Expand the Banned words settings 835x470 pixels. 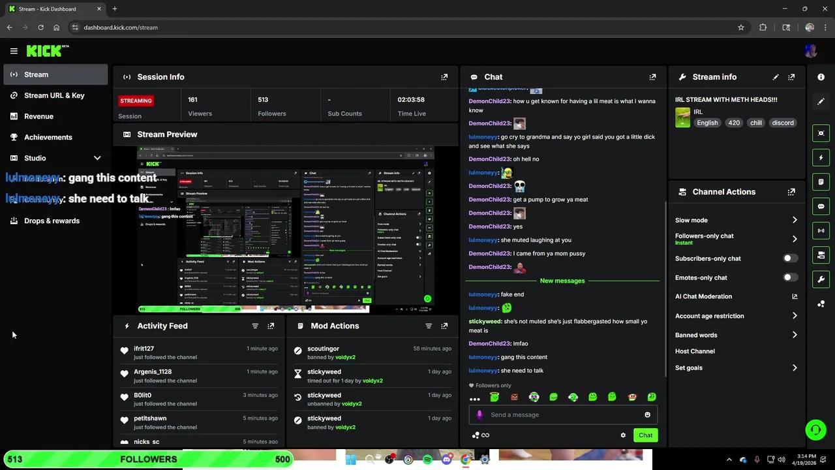(x=795, y=335)
